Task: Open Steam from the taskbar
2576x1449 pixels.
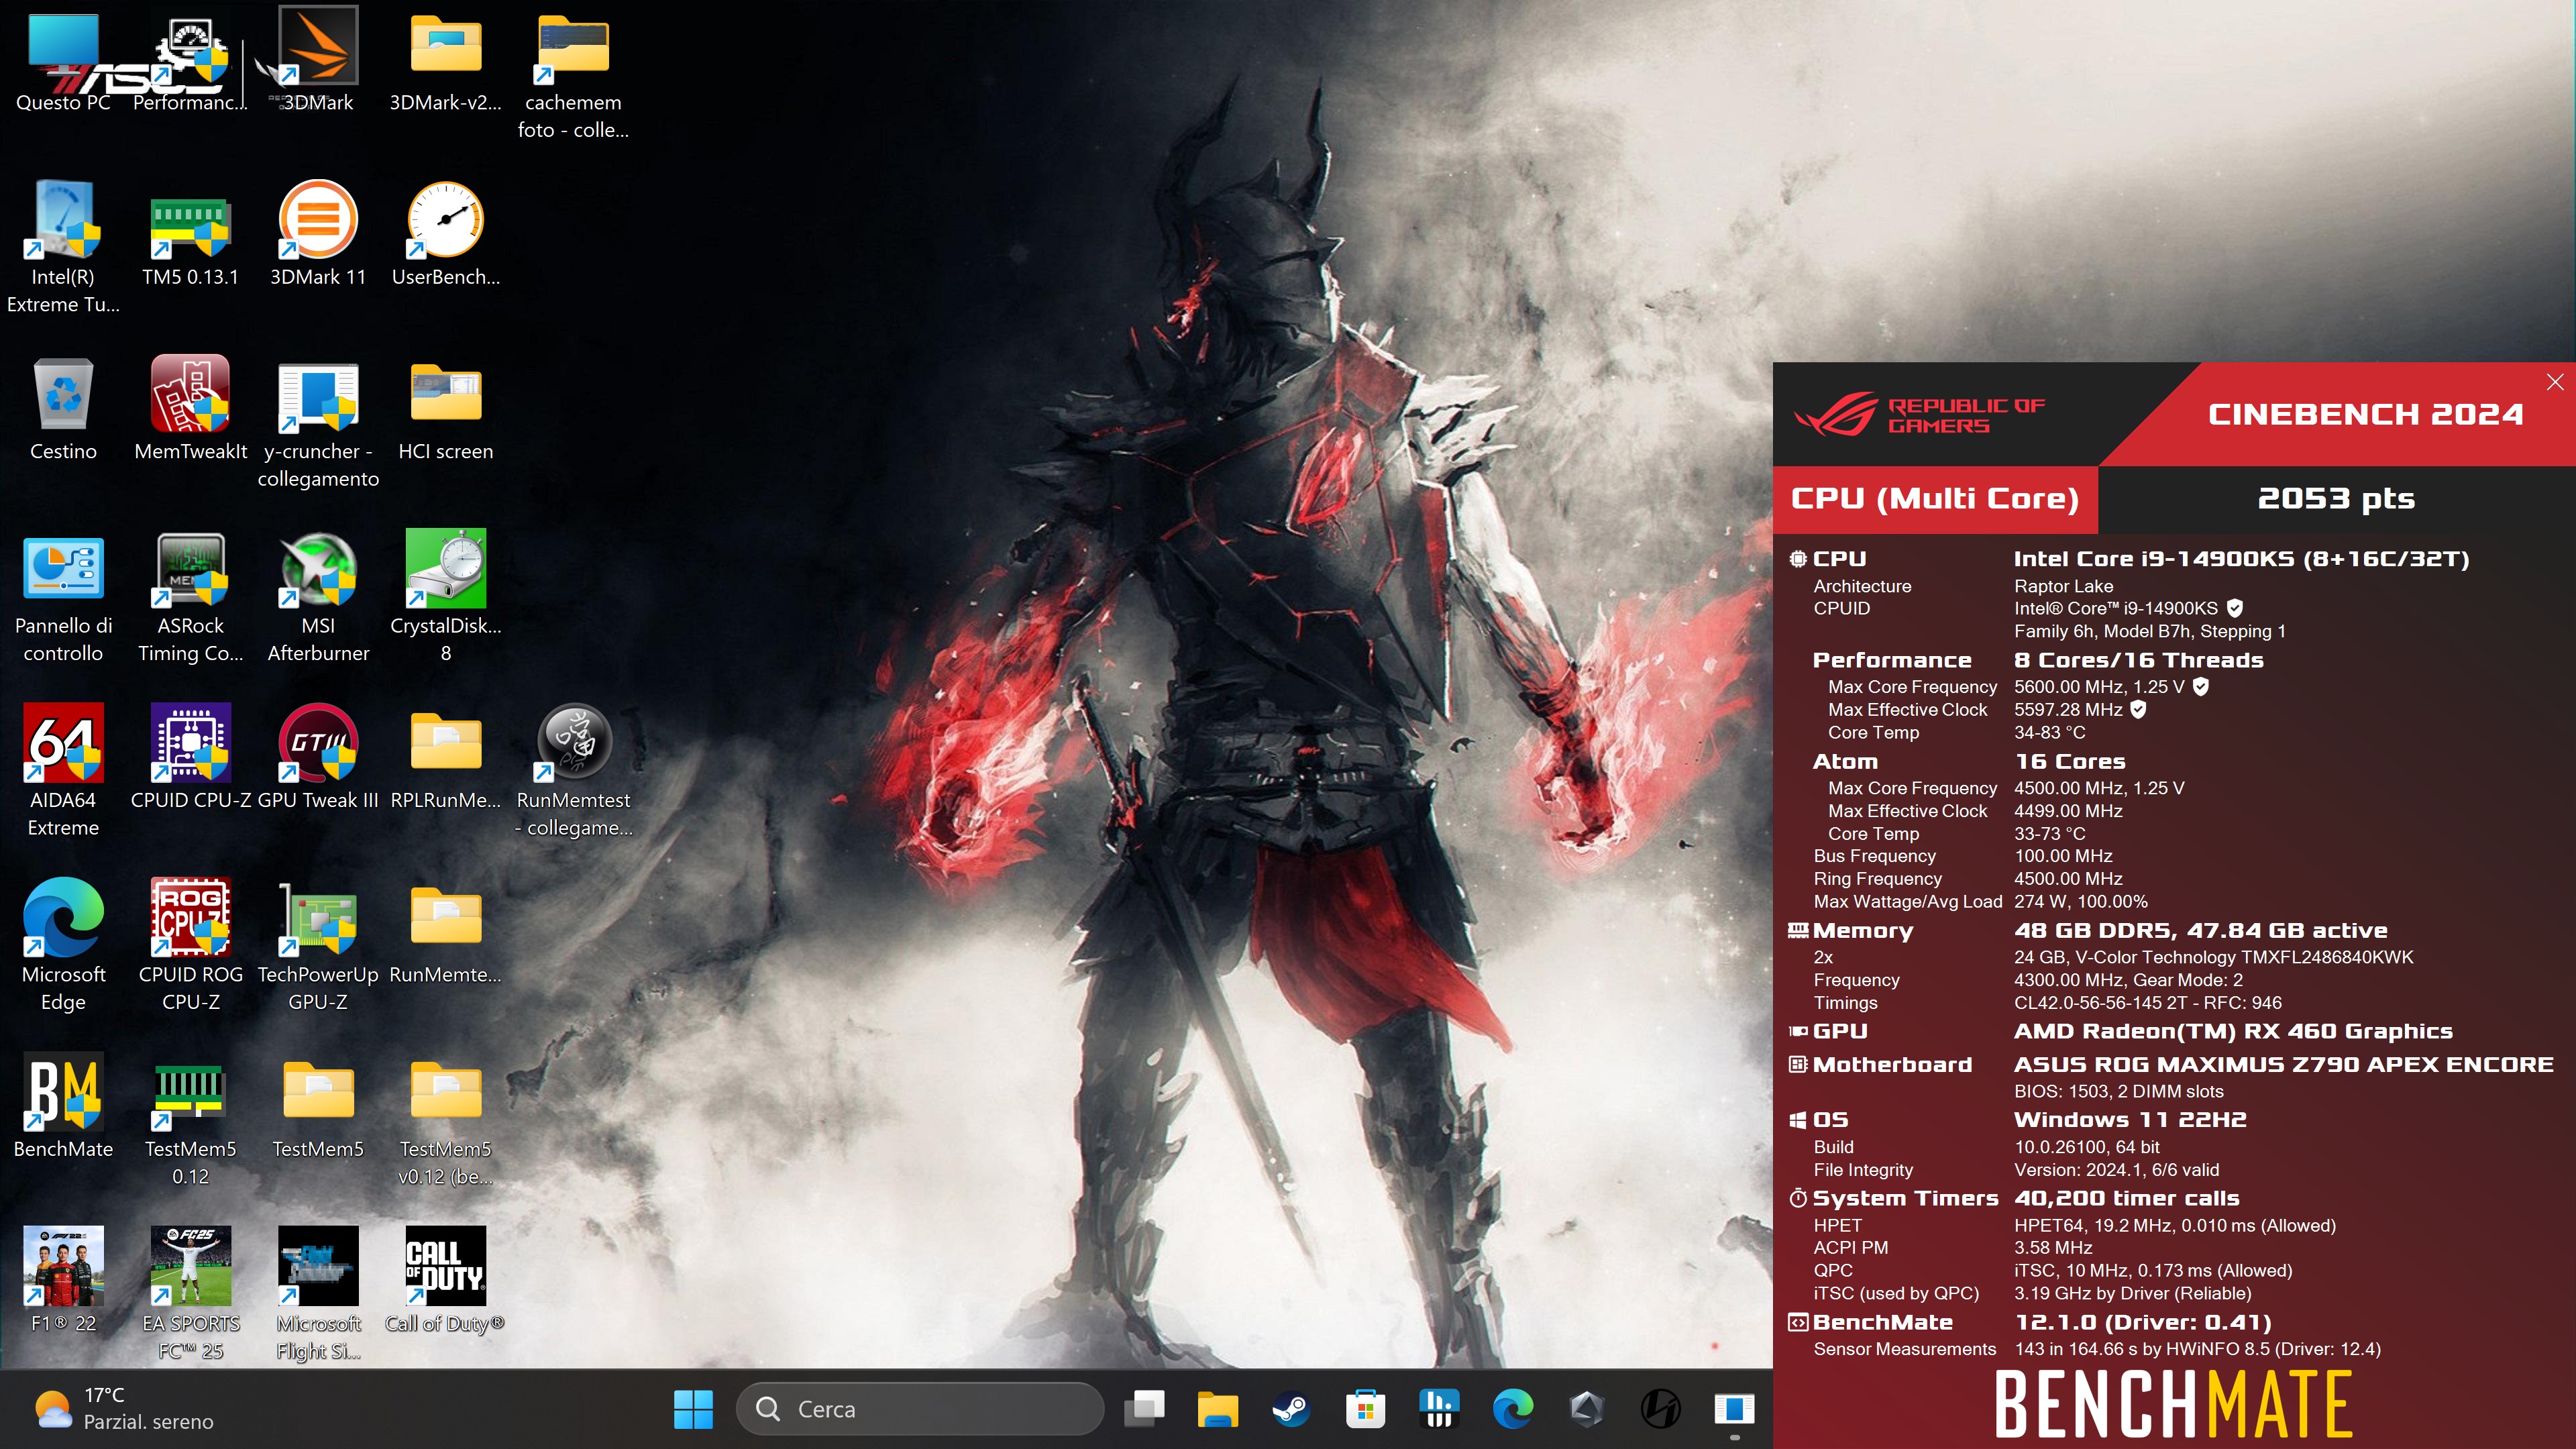Action: (1291, 1409)
